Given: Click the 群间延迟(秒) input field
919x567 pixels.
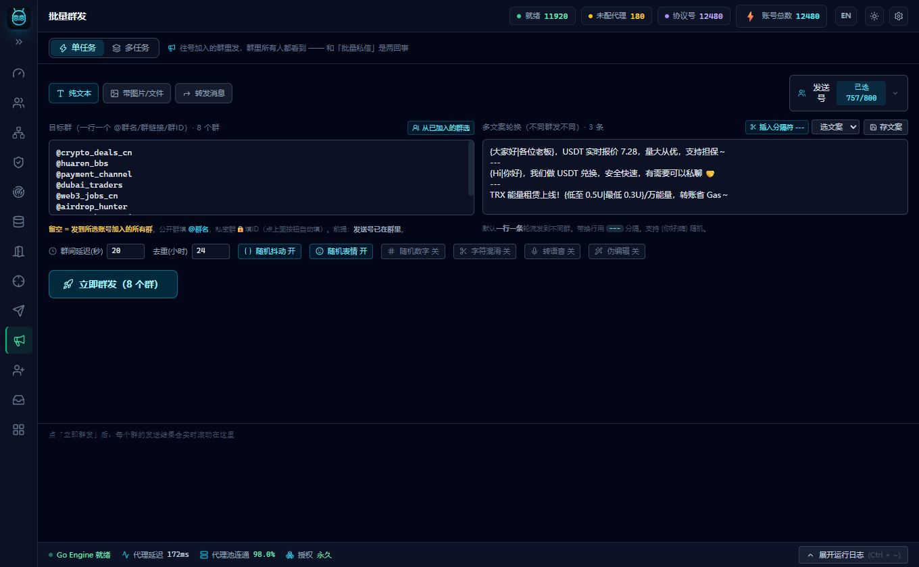Looking at the screenshot, I should (126, 251).
